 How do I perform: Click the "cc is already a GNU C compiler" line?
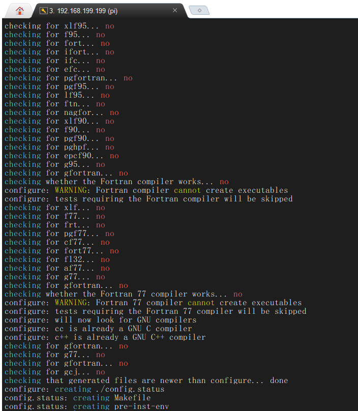[123, 329]
